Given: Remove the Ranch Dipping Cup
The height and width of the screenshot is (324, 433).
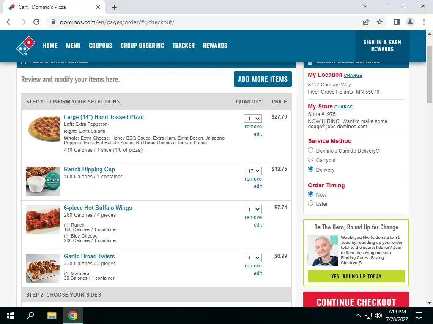Looking at the screenshot, I should tap(253, 179).
